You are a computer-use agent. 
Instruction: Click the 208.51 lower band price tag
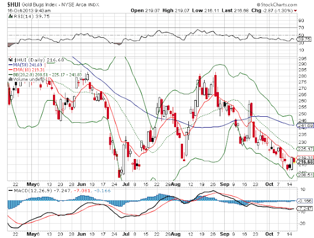pyautogui.click(x=306, y=175)
